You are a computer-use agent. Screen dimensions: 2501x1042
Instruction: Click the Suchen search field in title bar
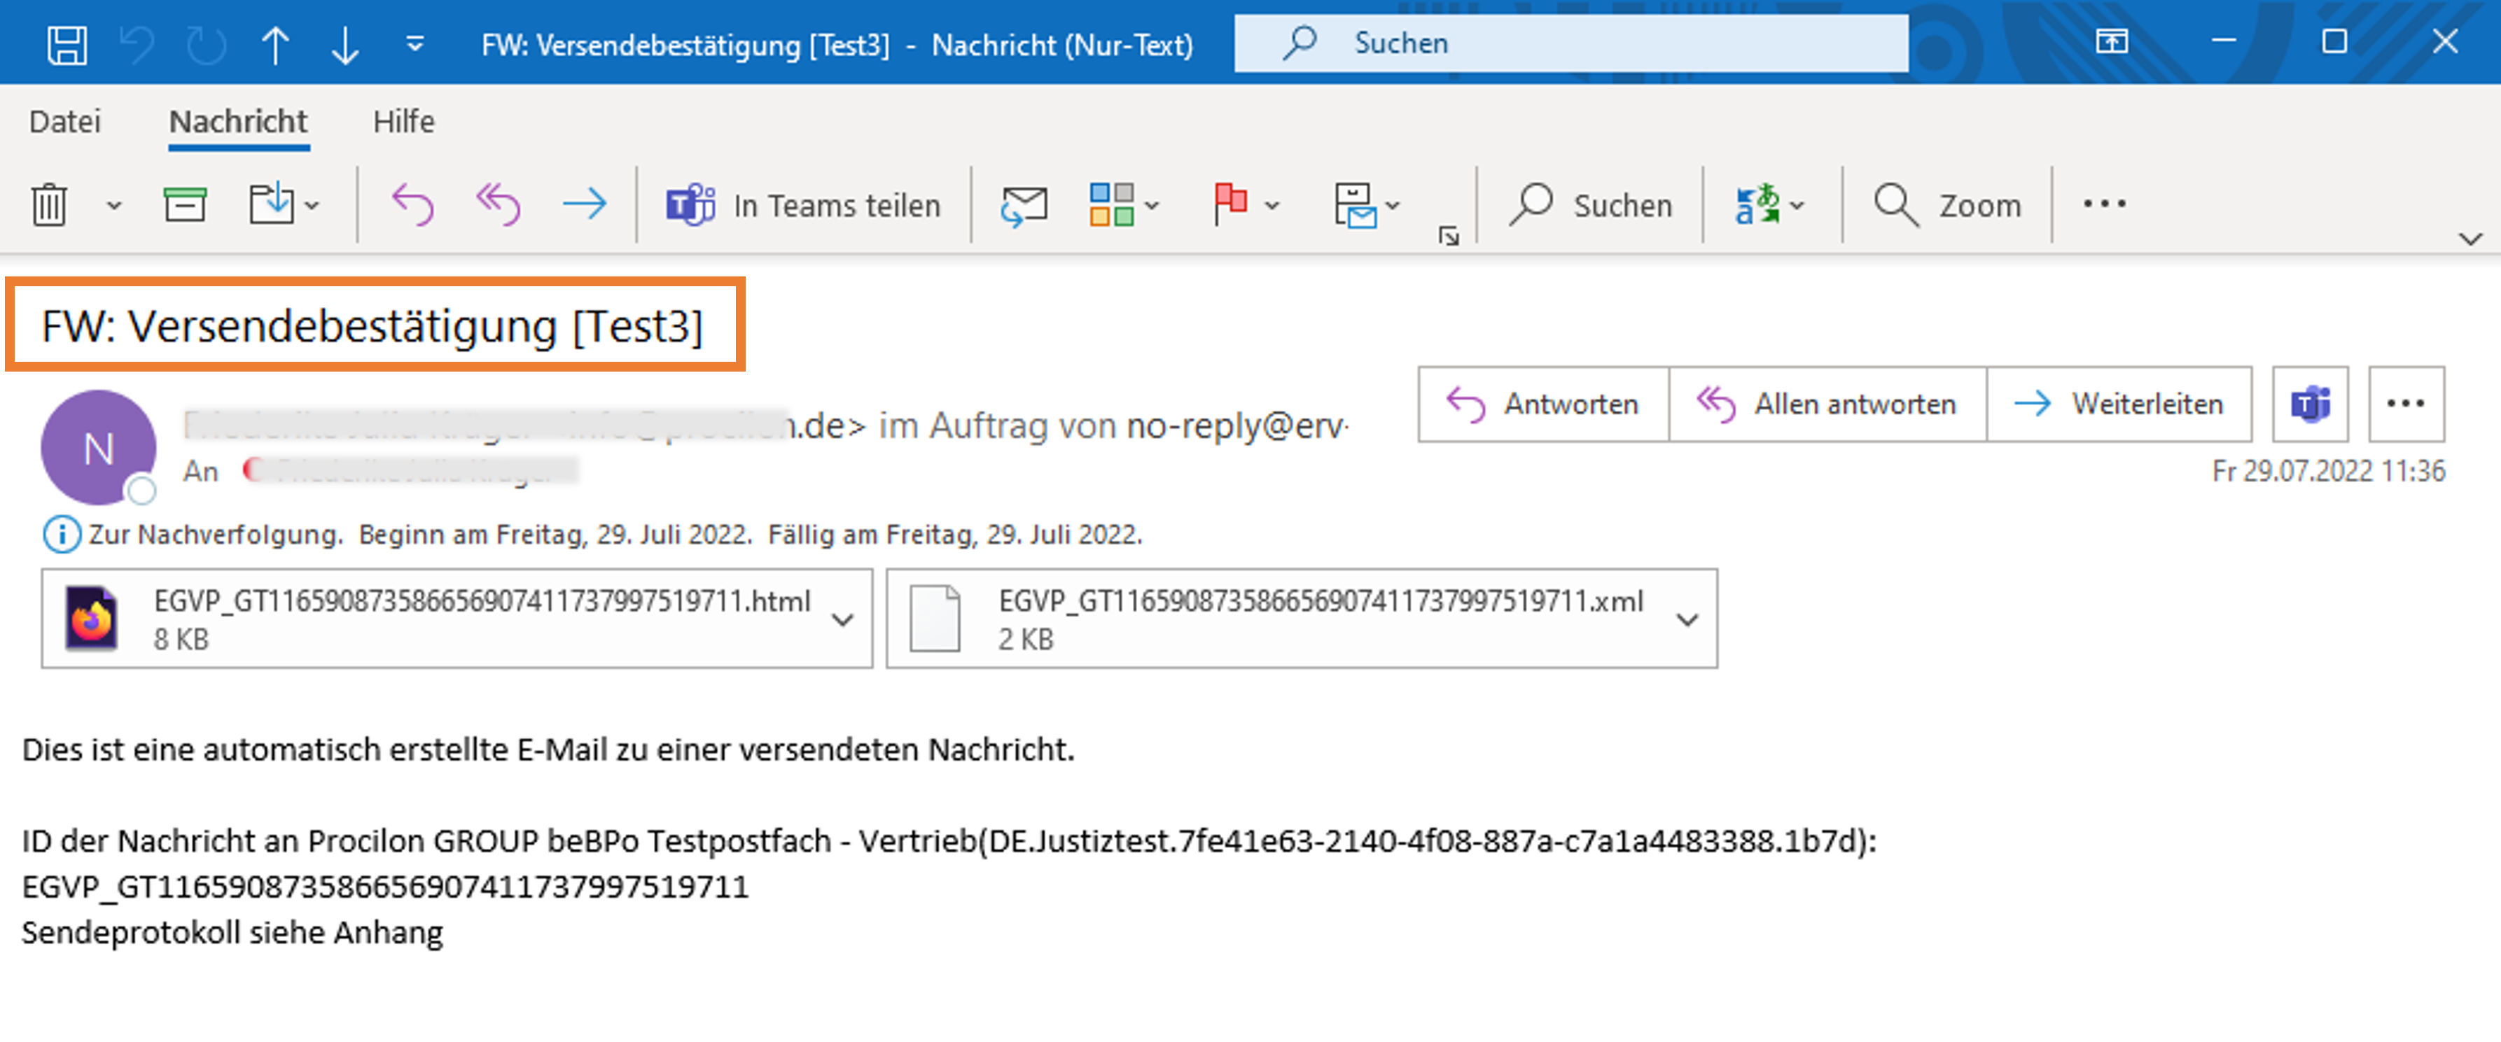(x=1570, y=43)
